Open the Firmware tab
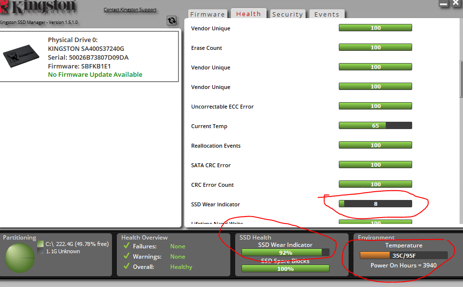The image size is (463, 287). click(208, 14)
